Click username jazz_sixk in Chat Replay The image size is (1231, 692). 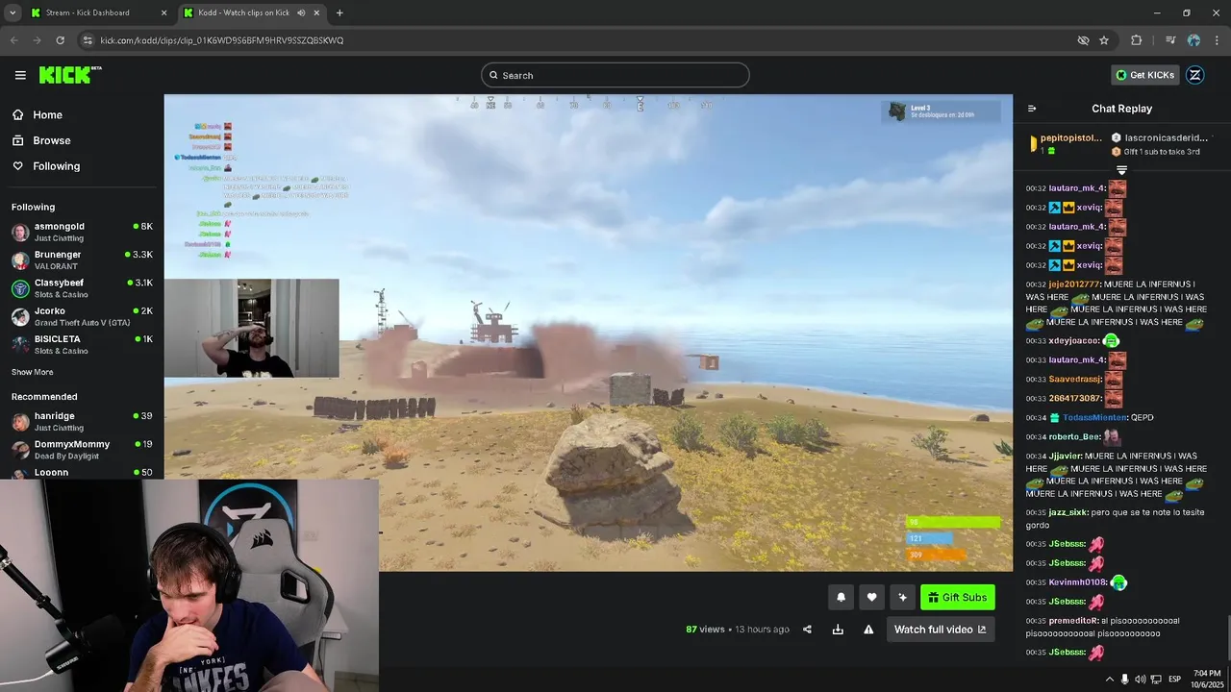[x=1068, y=512]
